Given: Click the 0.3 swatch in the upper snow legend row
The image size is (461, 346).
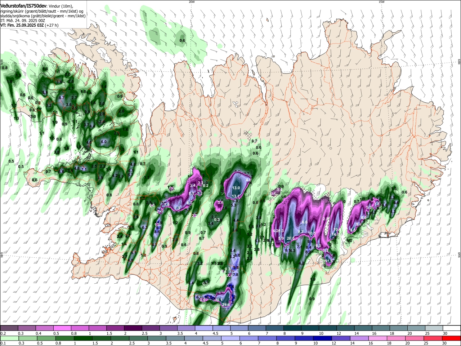Looking at the screenshot, I should coord(27,328).
